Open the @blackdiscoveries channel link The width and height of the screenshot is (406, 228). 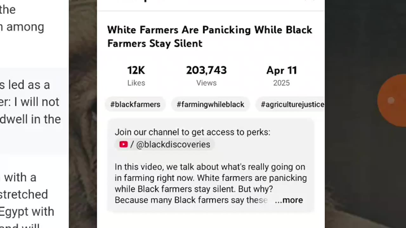pyautogui.click(x=164, y=144)
